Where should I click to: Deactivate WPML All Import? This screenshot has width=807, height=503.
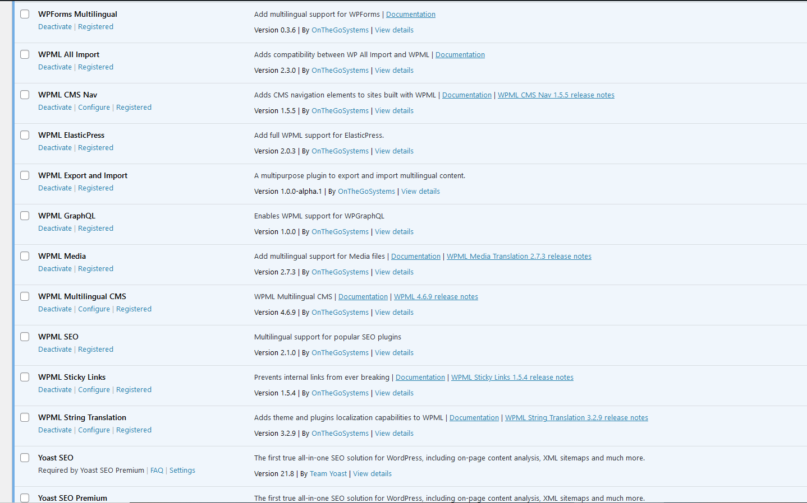click(55, 67)
